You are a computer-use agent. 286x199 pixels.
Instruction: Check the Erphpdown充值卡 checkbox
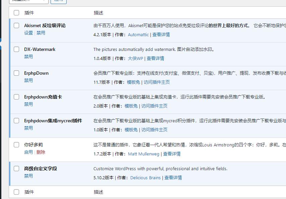point(16,96)
